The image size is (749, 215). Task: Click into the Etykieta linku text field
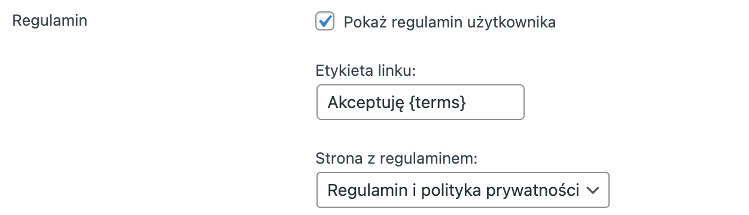click(x=420, y=102)
